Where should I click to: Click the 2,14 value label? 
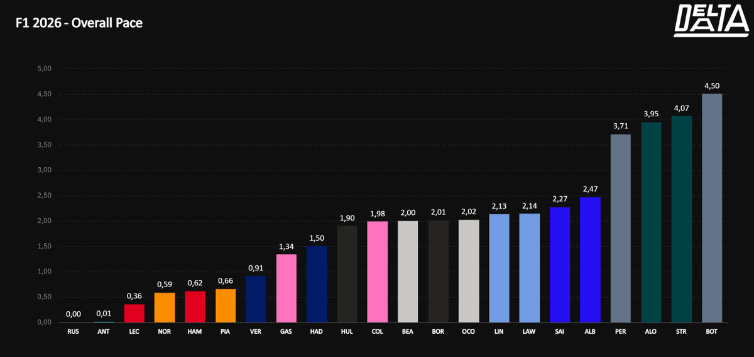pos(530,206)
